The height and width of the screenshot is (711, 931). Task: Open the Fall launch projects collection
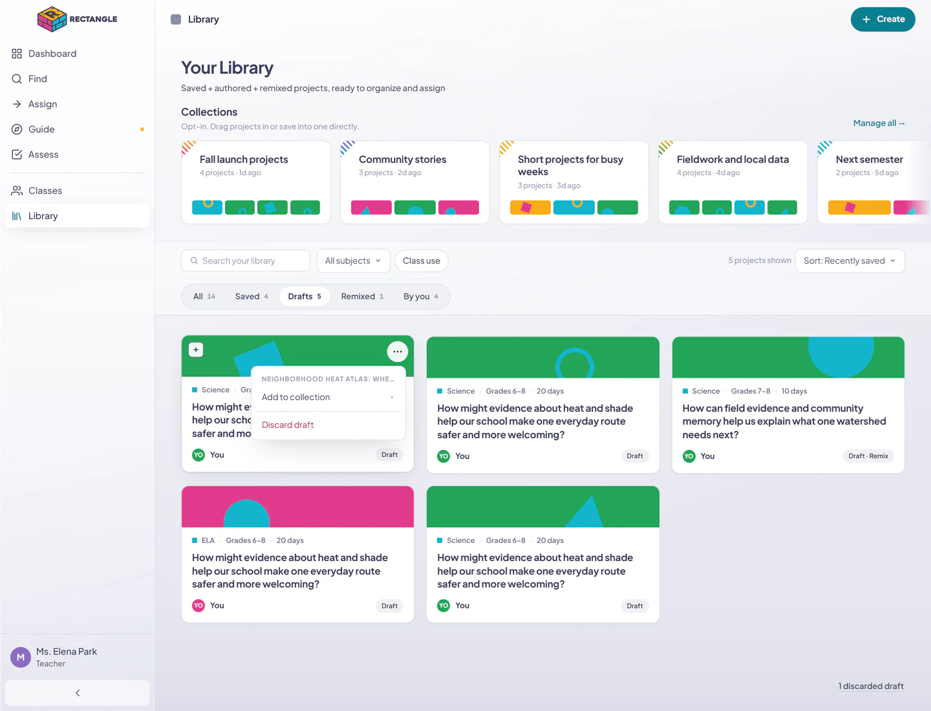pyautogui.click(x=256, y=182)
